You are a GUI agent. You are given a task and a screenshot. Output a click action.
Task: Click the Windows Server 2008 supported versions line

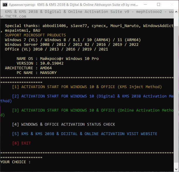click(x=72, y=45)
